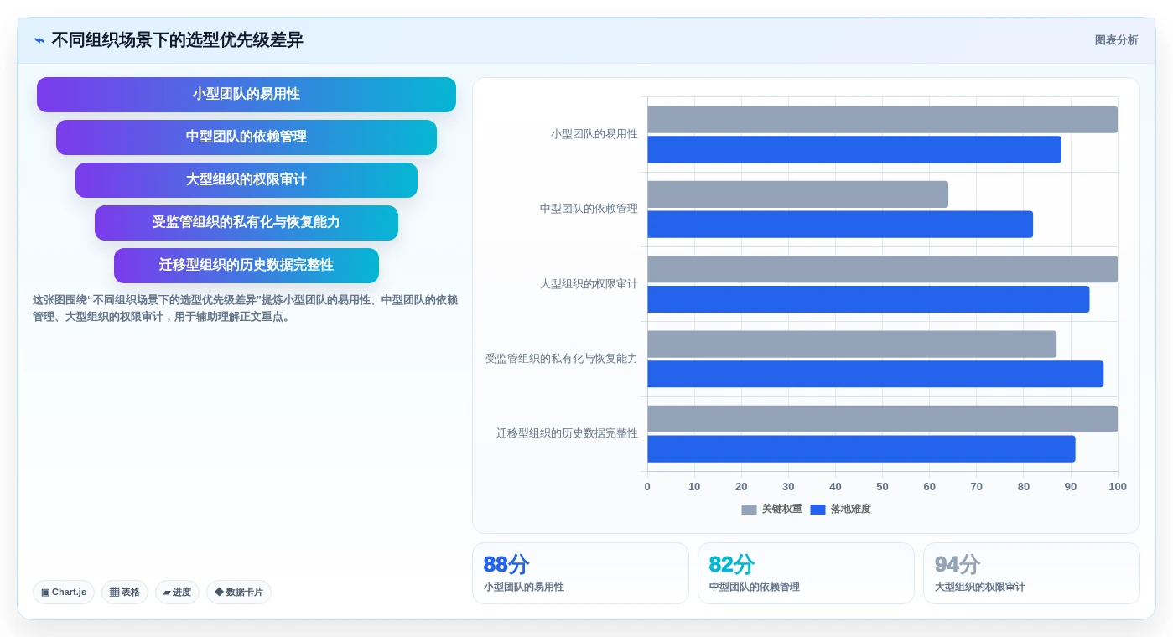The width and height of the screenshot is (1173, 637).
Task: Click gray bar for 迁移型组织的历史数据完整性
Action: (882, 419)
